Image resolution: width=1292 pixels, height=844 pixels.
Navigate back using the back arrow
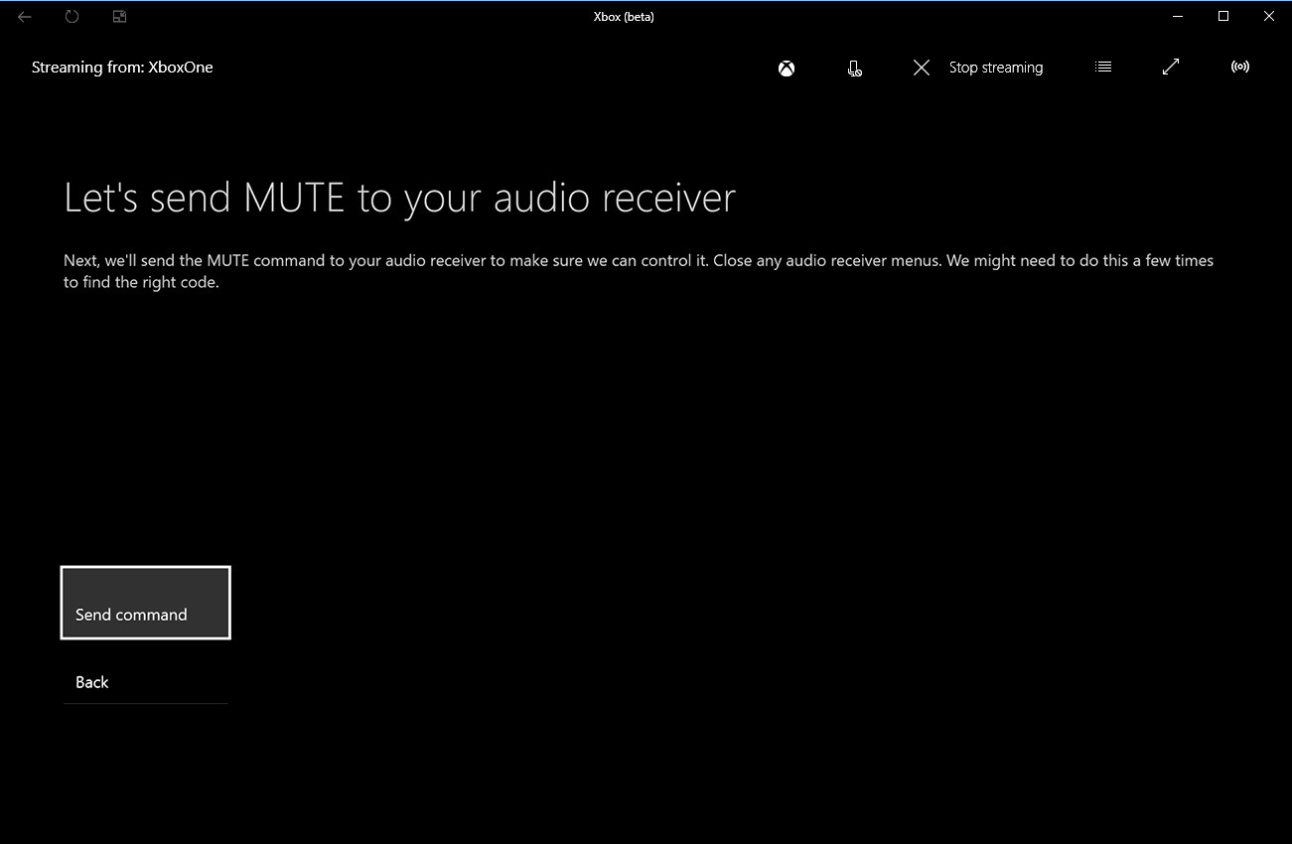[x=24, y=16]
